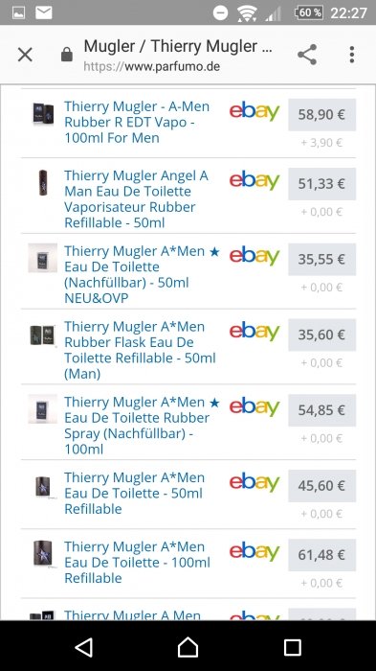The height and width of the screenshot is (671, 376).
Task: Select the 35,55 € price button
Action: pyautogui.click(x=321, y=260)
